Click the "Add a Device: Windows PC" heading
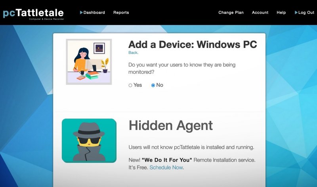Screen dimensions: 317x187 coord(193,44)
